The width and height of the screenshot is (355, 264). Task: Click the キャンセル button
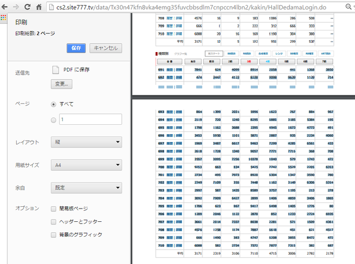click(106, 48)
